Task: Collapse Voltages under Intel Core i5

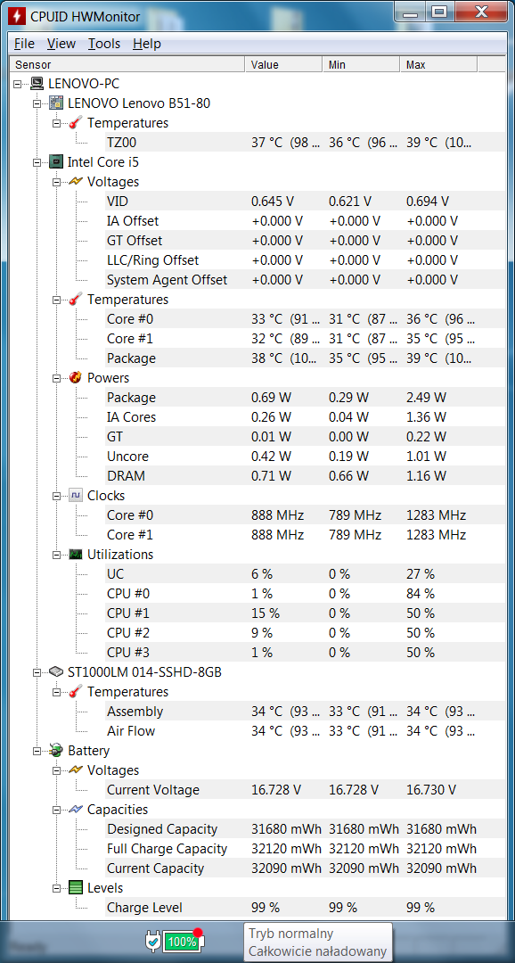Action: (x=56, y=182)
